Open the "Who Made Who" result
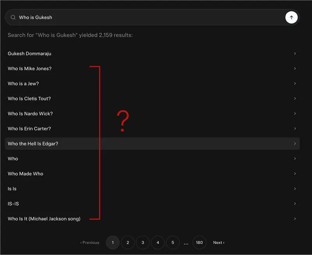 (25, 174)
